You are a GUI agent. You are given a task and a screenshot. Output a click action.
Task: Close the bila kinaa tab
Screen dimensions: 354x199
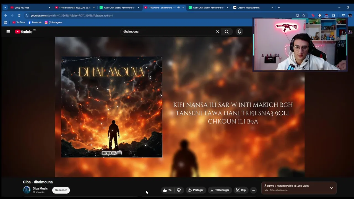click(x=94, y=7)
